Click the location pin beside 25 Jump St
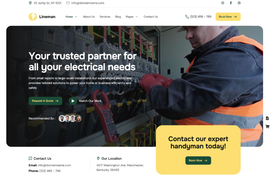The width and height of the screenshot is (270, 189). (30, 3)
